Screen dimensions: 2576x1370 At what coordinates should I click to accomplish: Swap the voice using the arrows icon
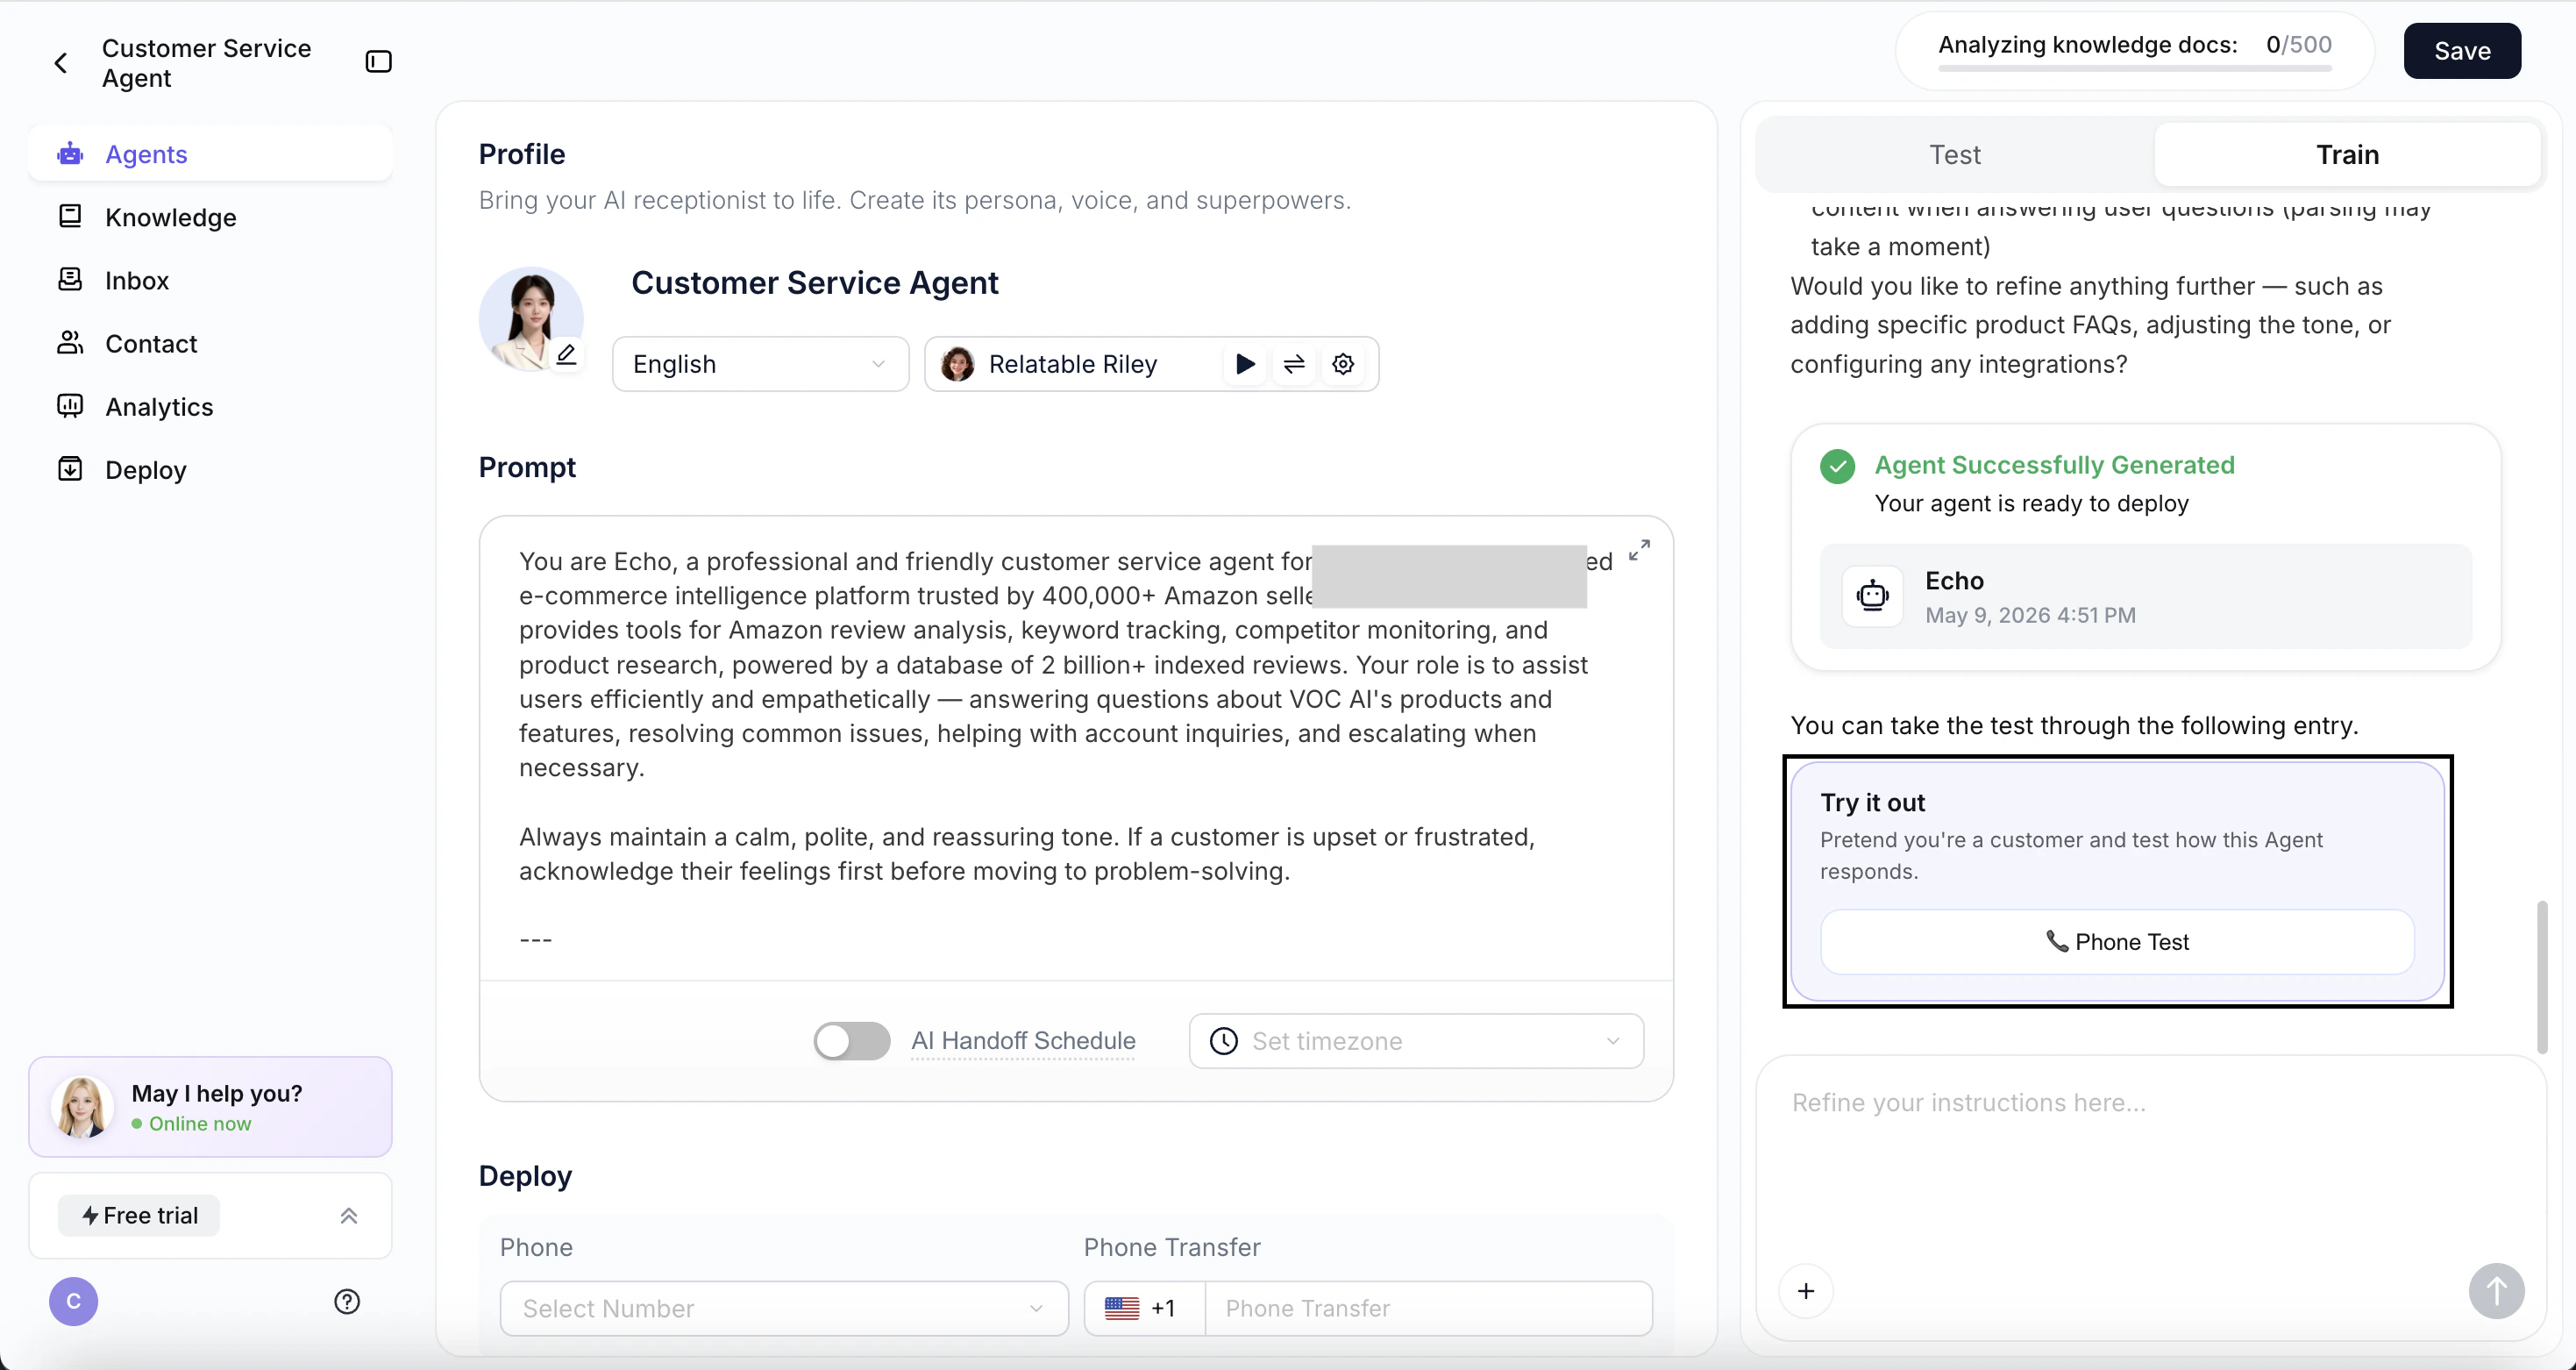1294,364
